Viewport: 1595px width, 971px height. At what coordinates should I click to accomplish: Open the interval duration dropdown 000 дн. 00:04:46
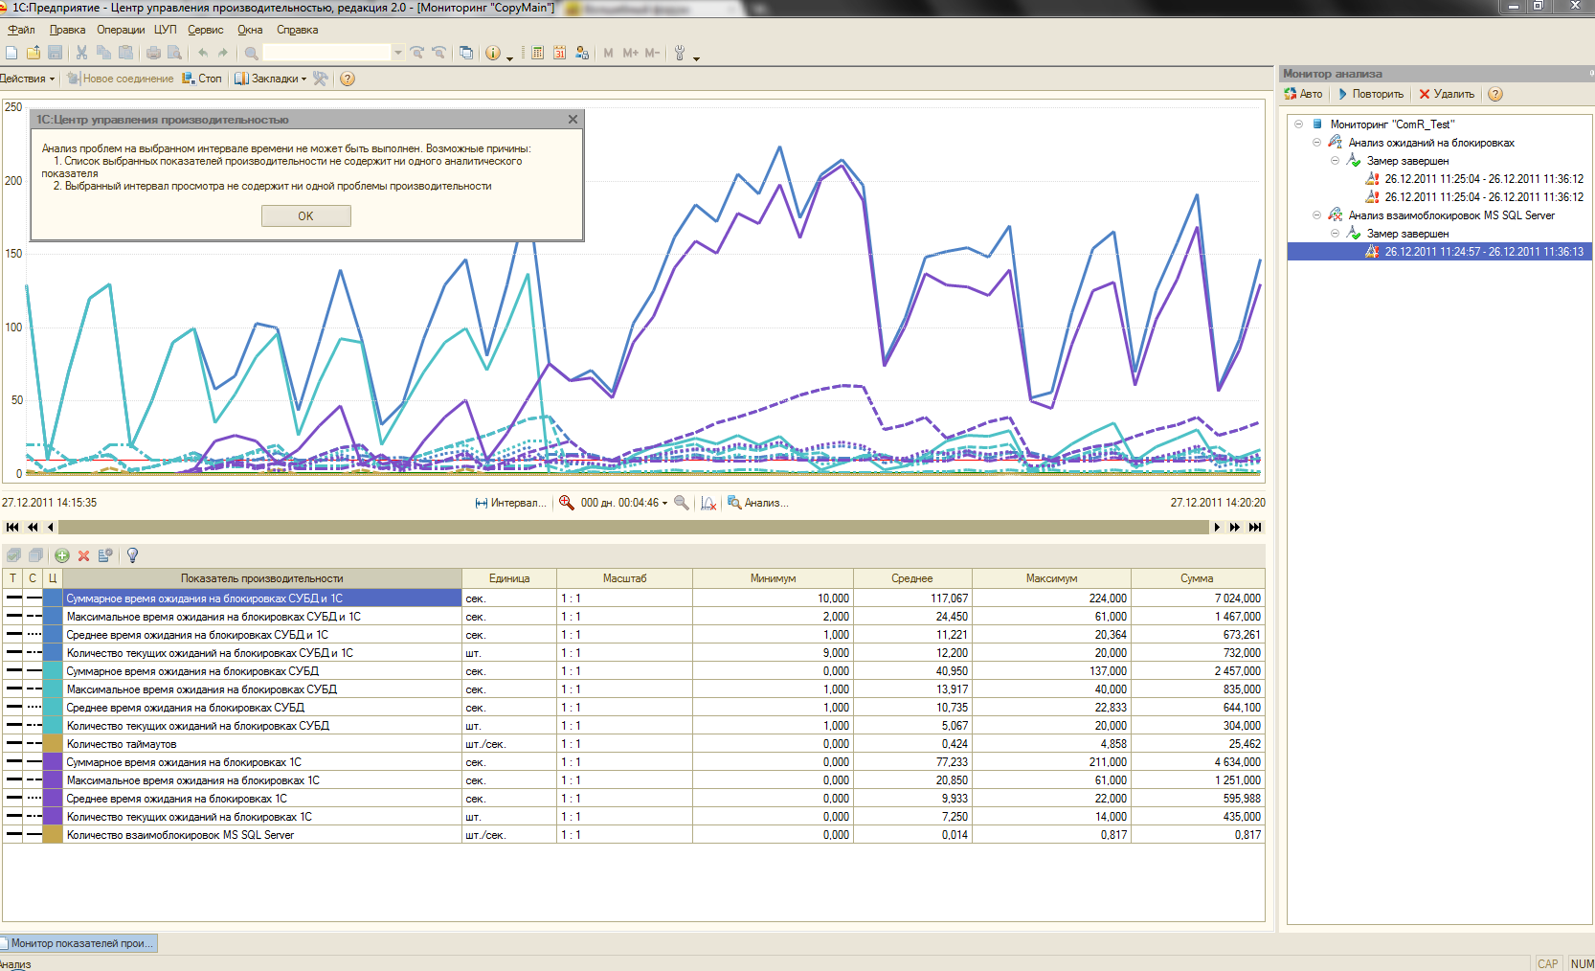(624, 503)
